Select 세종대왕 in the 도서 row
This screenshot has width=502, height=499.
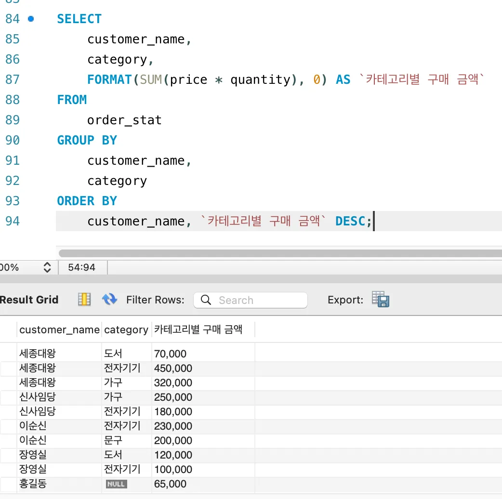(x=59, y=354)
